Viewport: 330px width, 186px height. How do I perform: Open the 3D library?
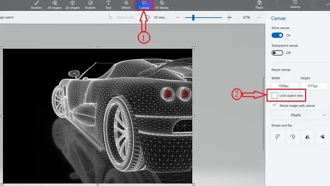coord(162,5)
